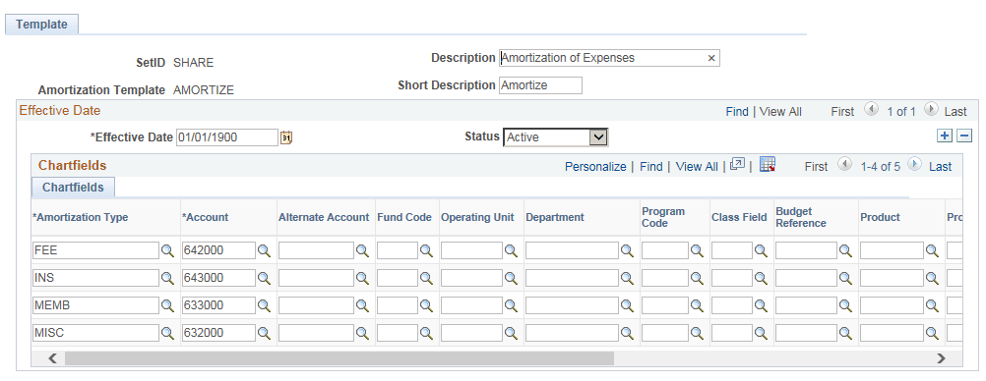Click the Account column header
The width and height of the screenshot is (986, 381).
click(x=205, y=217)
